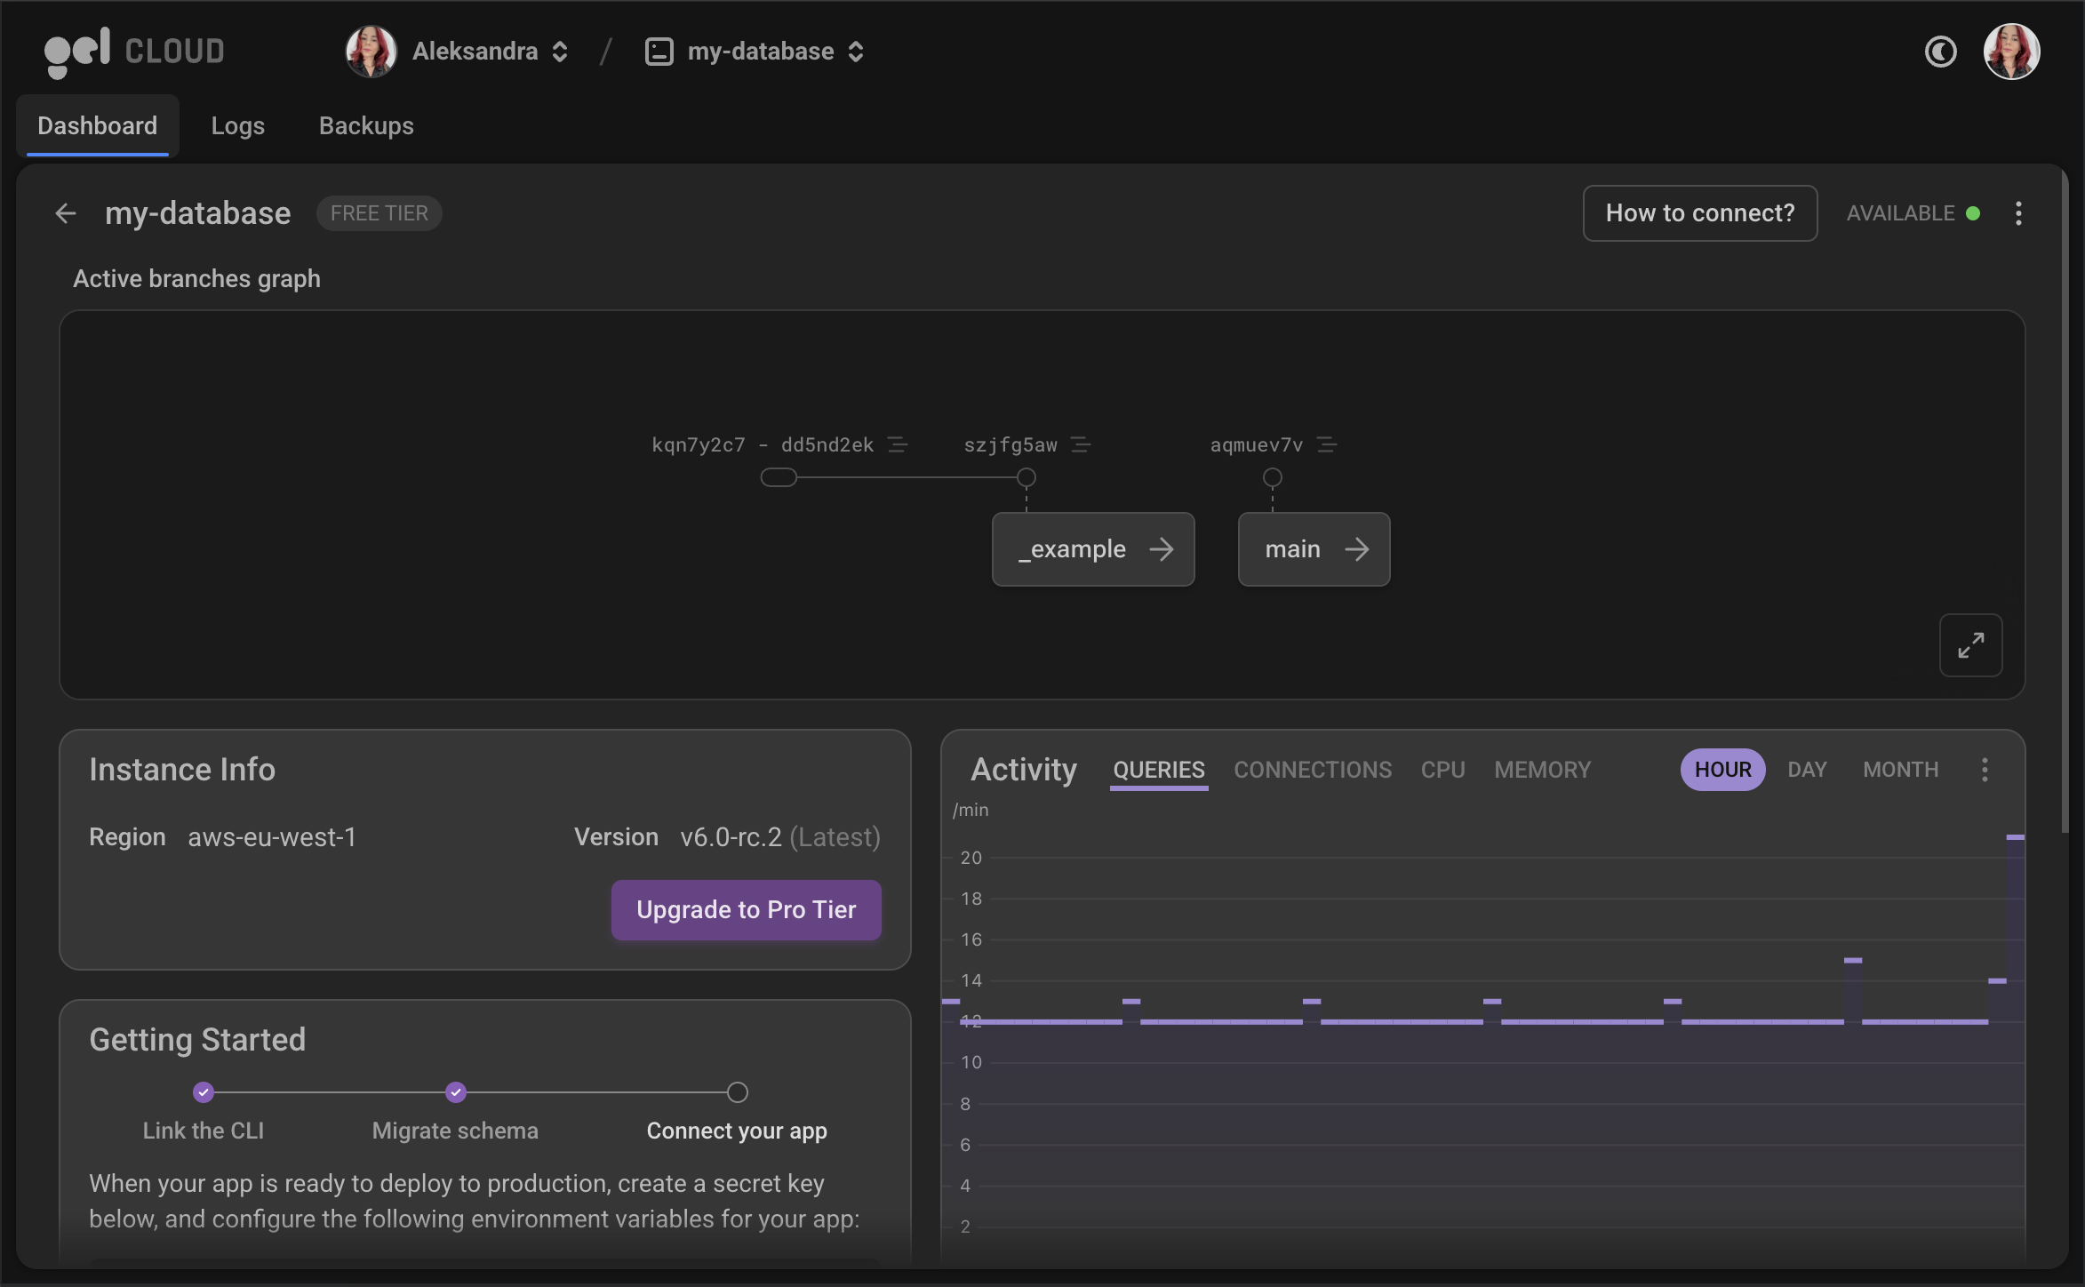
Task: Open instance options three-dot menu
Action: (2018, 213)
